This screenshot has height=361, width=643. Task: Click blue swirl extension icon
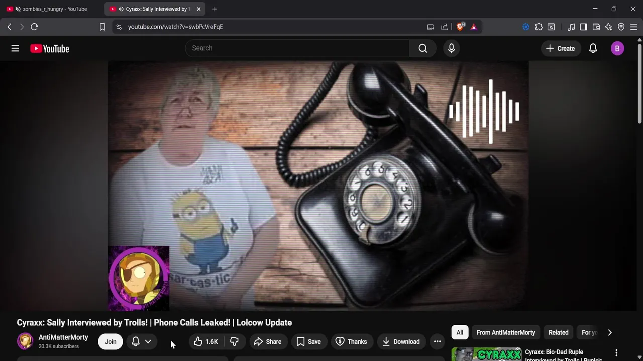[526, 27]
